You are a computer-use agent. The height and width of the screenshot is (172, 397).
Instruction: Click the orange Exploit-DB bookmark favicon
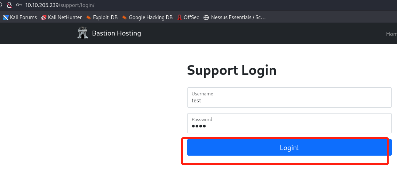coord(89,17)
